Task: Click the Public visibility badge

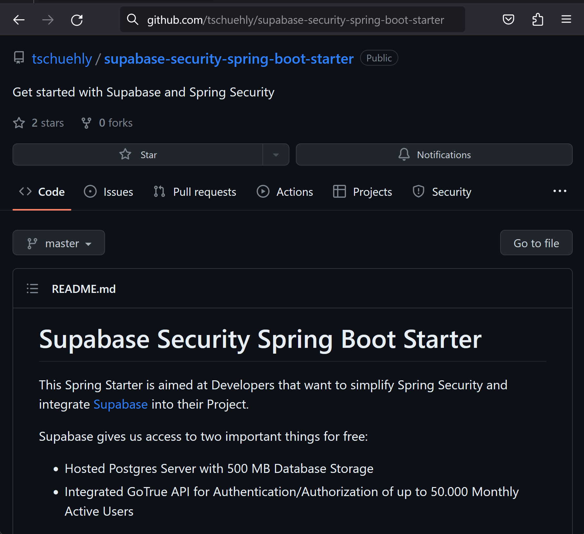Action: (379, 58)
